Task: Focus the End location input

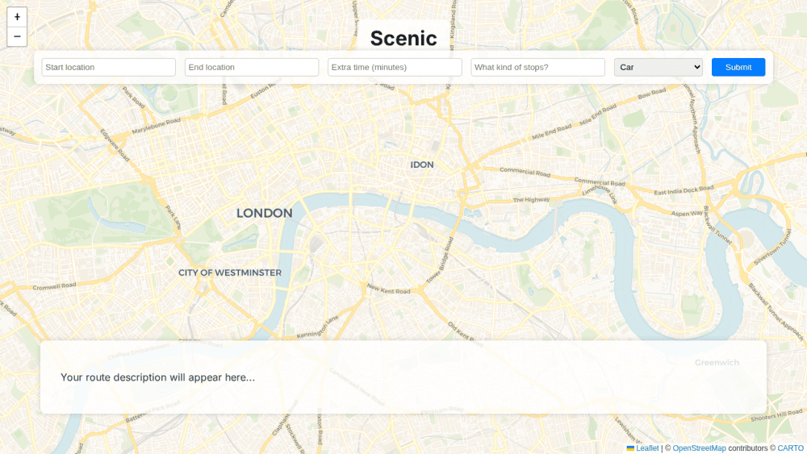Action: [x=252, y=68]
